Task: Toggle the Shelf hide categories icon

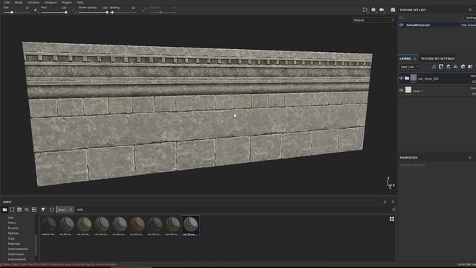Action: (27, 210)
